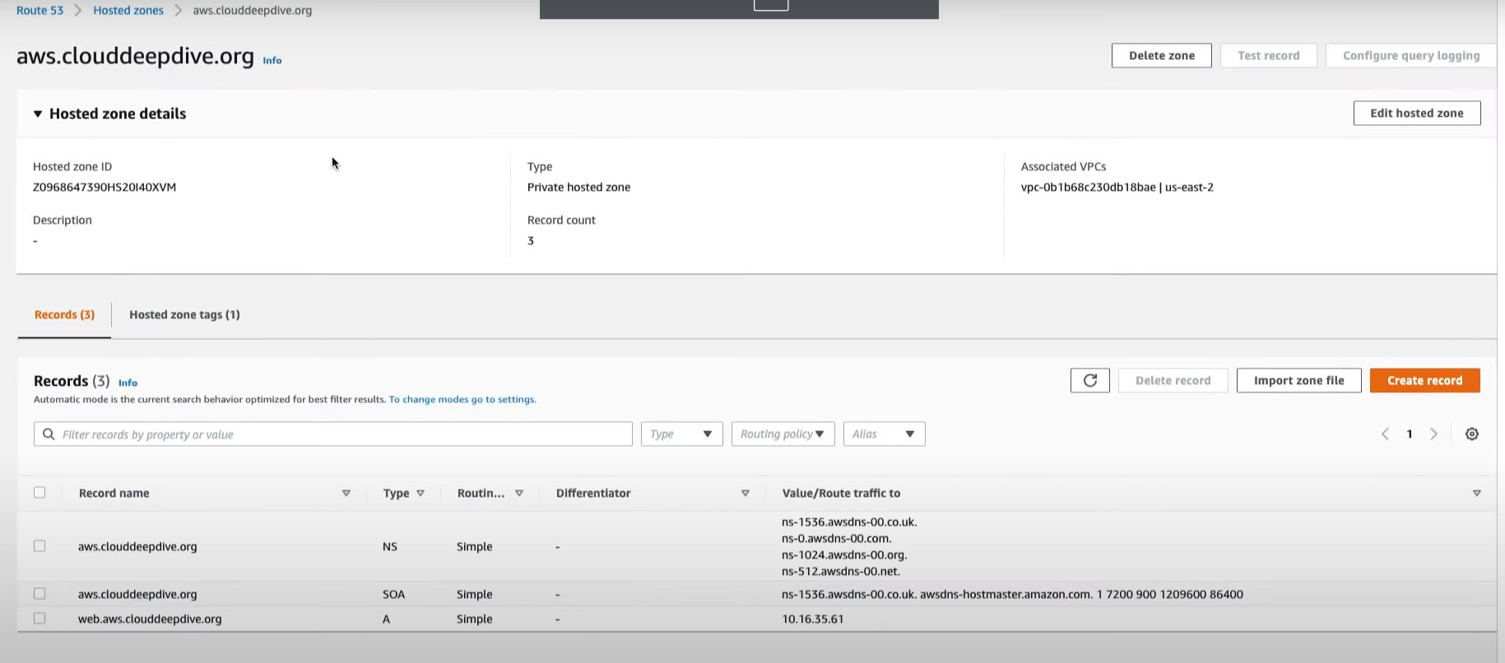Click the orange Create record button
The height and width of the screenshot is (663, 1505).
coord(1424,381)
